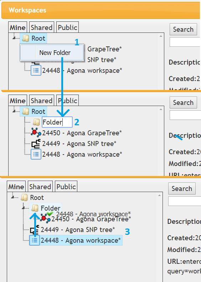Click inside the Folder name edit box
The height and width of the screenshot is (282, 201).
[57, 122]
